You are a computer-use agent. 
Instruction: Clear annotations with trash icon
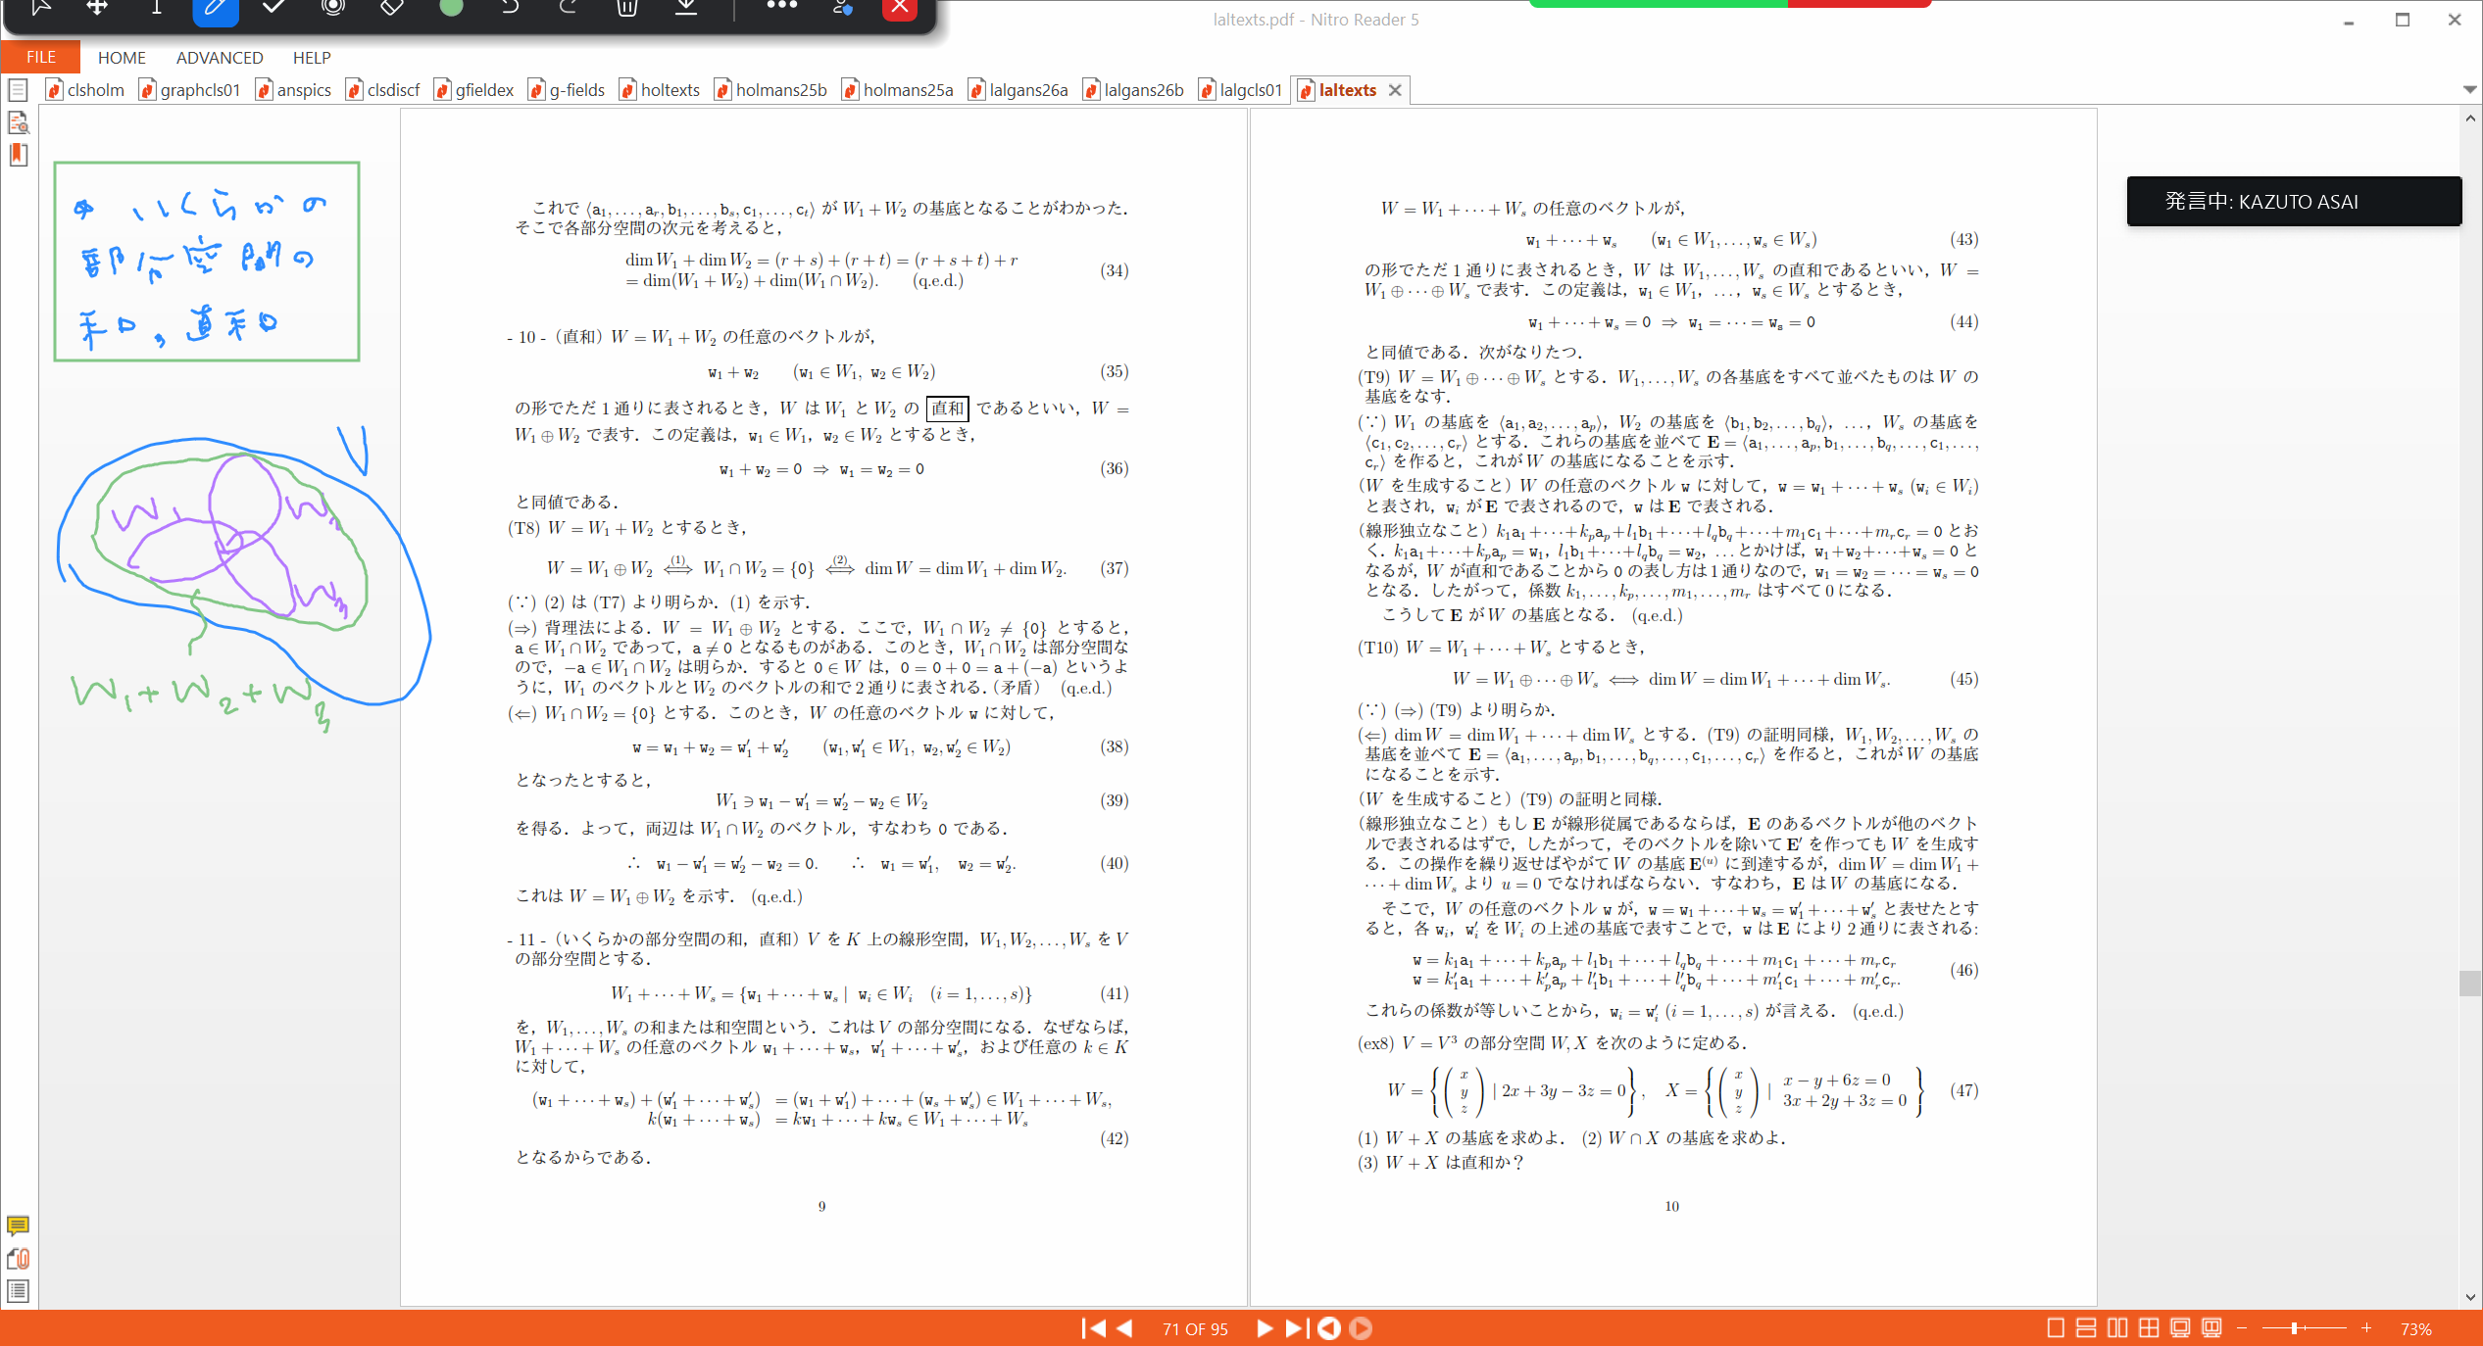click(x=627, y=8)
